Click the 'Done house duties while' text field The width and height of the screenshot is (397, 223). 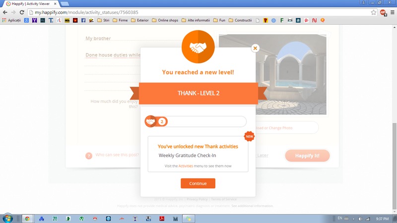click(113, 55)
